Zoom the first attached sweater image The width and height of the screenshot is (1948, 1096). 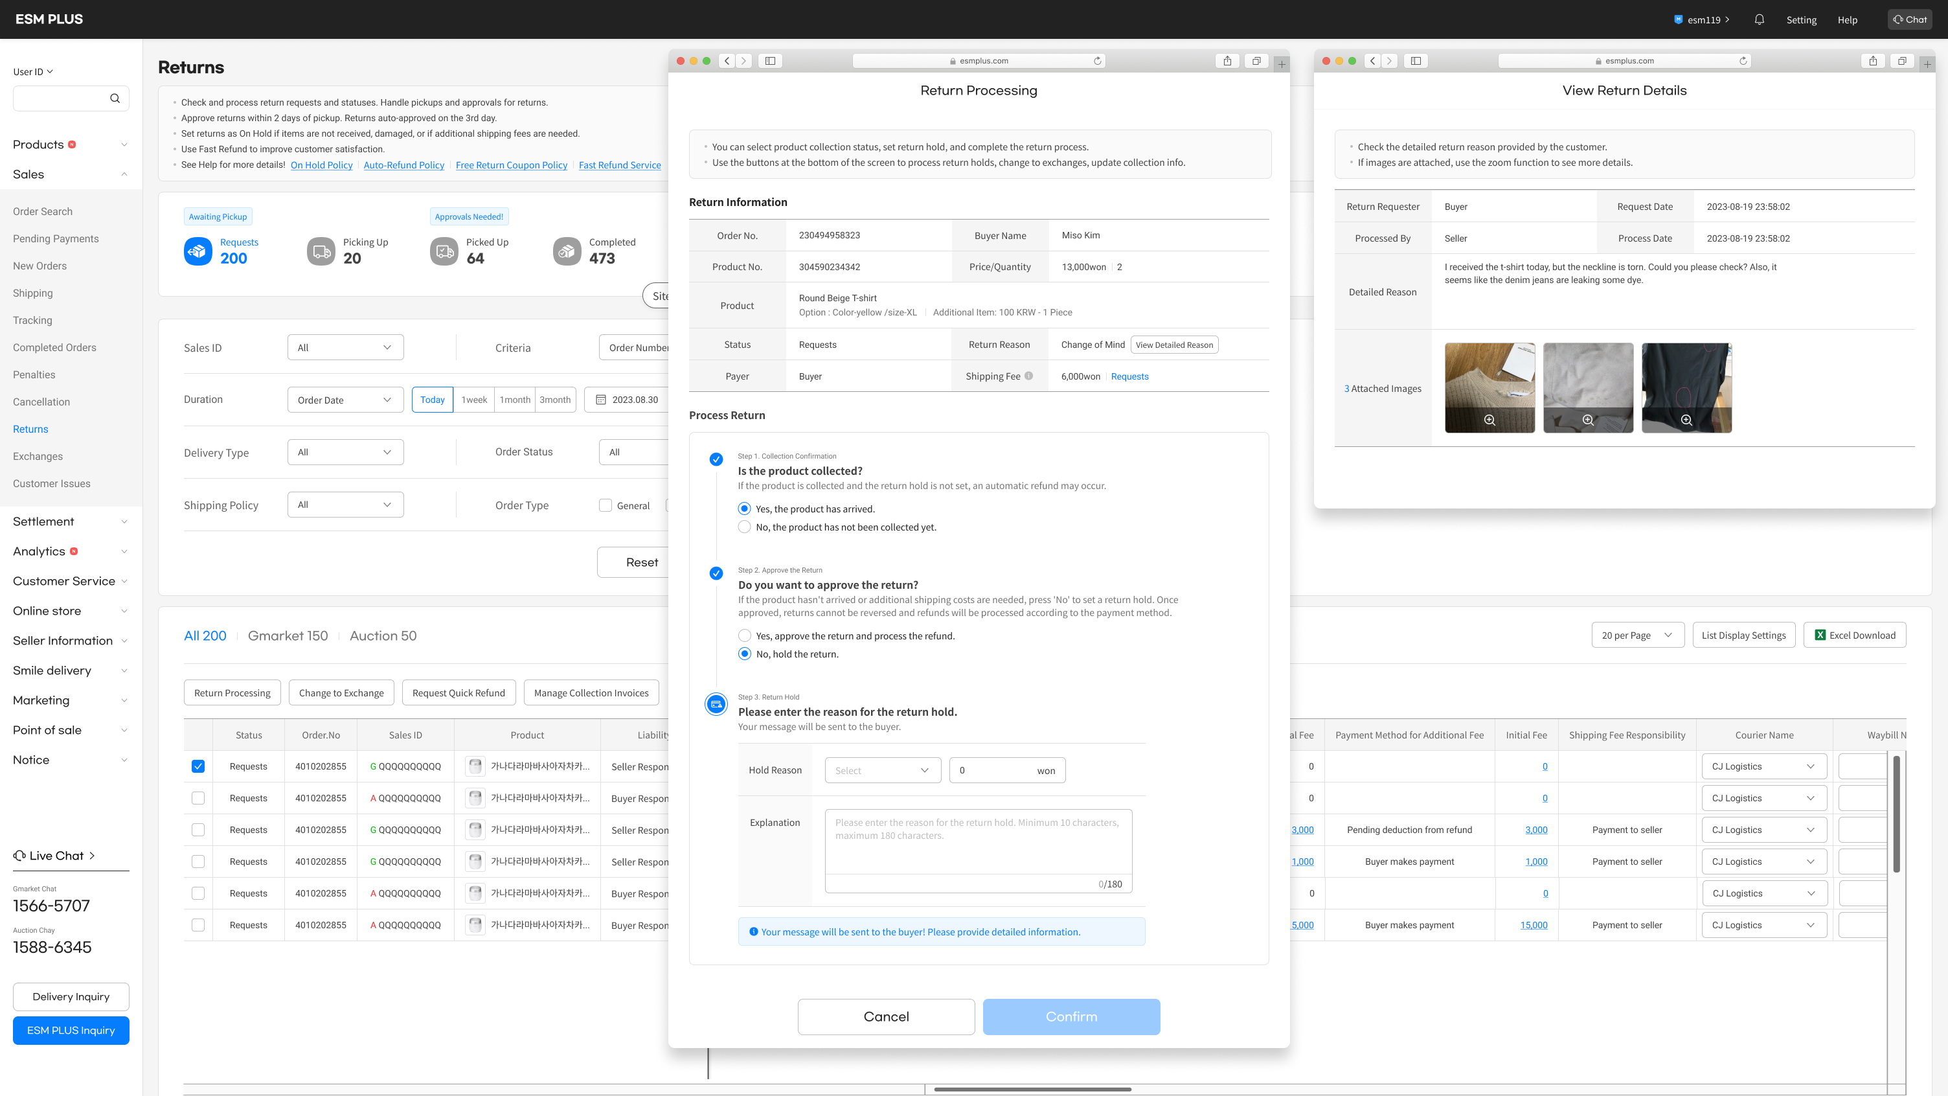click(1489, 420)
